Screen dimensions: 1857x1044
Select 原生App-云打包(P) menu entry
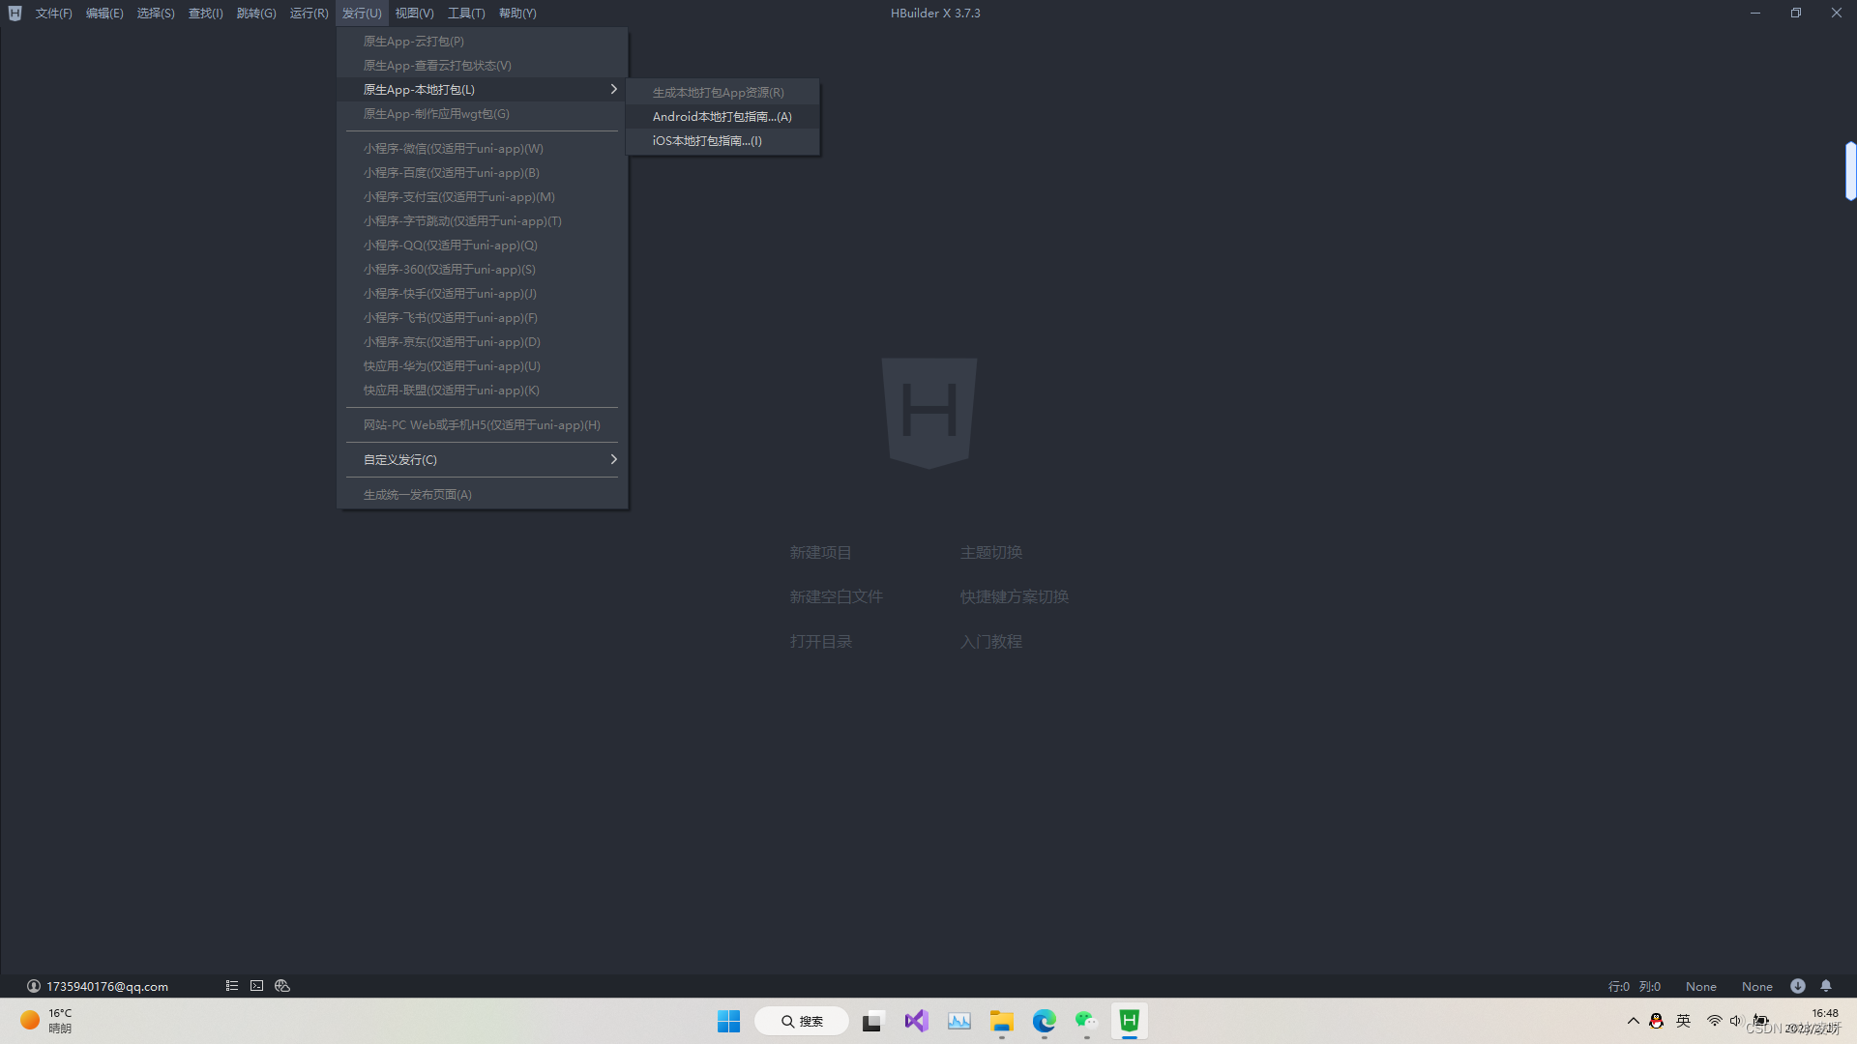pyautogui.click(x=482, y=42)
